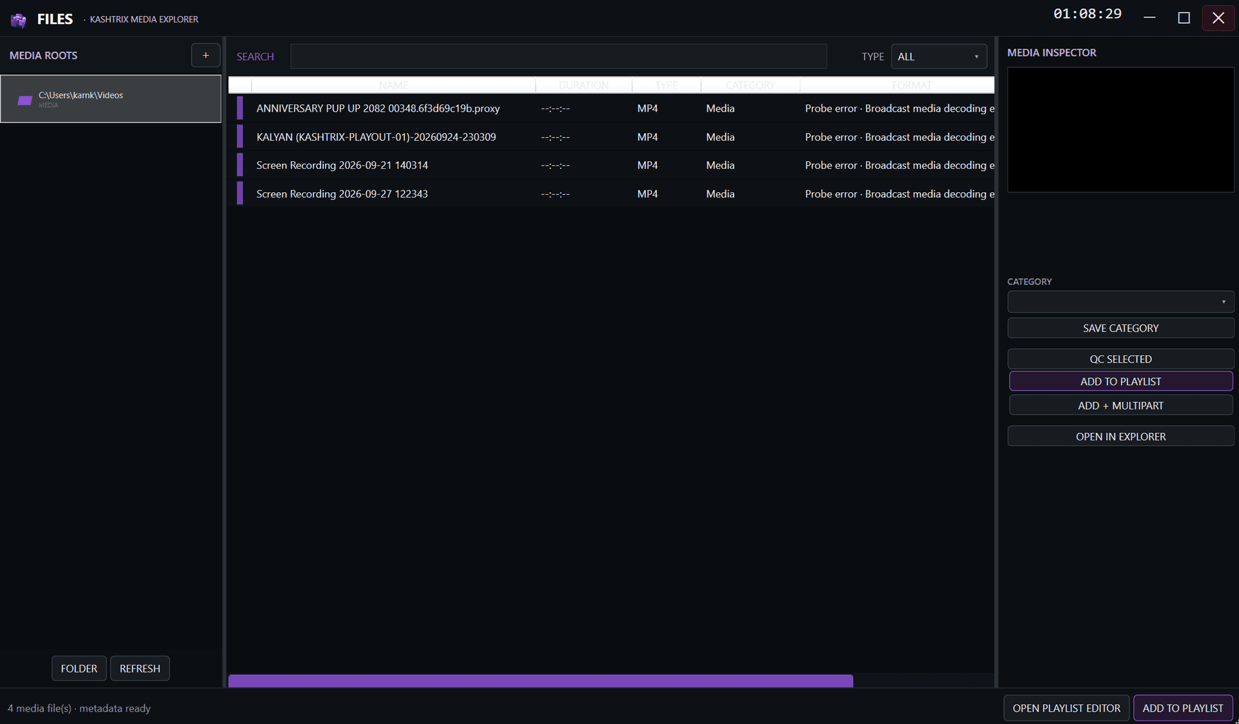The image size is (1239, 724).
Task: Select the C:\Users\karnk\Videos media root
Action: pos(110,99)
